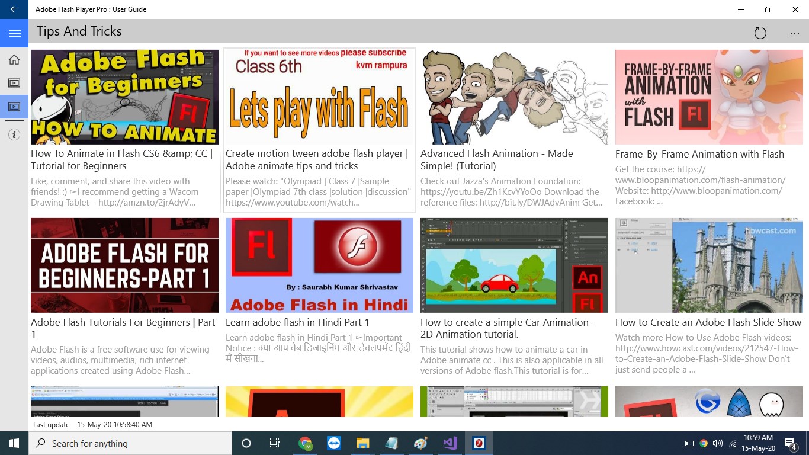Click the network icon in system tray
This screenshot has width=809, height=455.
click(x=733, y=443)
